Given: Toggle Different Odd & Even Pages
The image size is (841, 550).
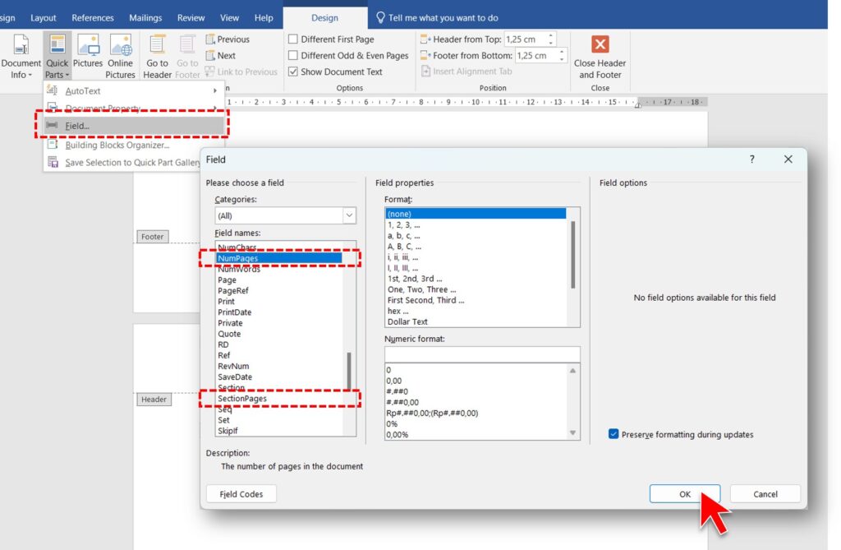Looking at the screenshot, I should tap(293, 56).
